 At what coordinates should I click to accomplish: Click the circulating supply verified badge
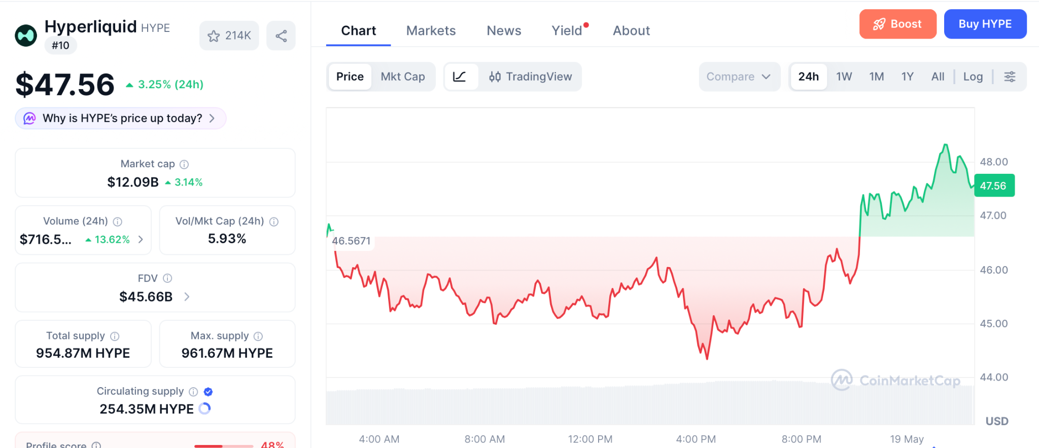click(x=208, y=391)
